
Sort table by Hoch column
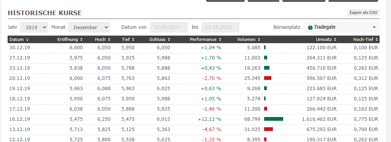coord(103,39)
